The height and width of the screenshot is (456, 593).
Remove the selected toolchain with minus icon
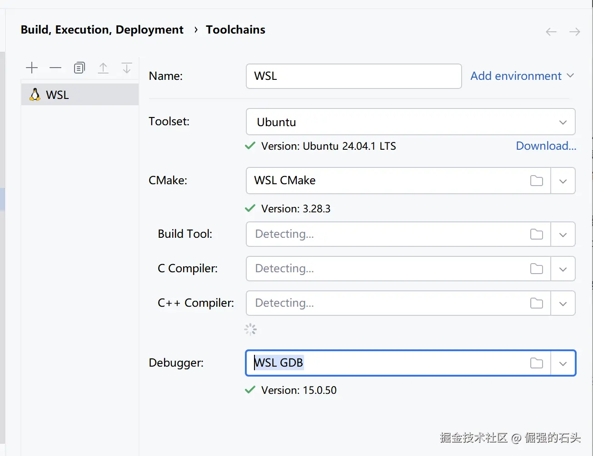pos(55,68)
